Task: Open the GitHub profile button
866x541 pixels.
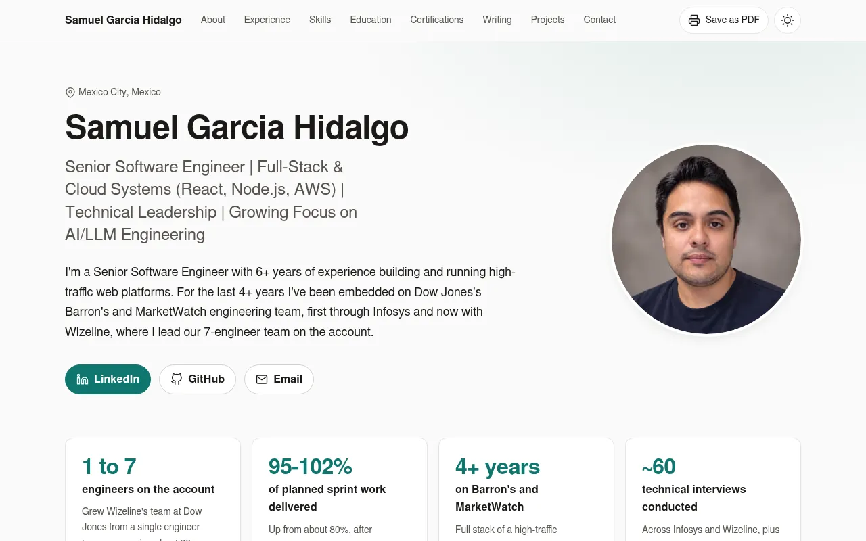Action: coord(198,379)
